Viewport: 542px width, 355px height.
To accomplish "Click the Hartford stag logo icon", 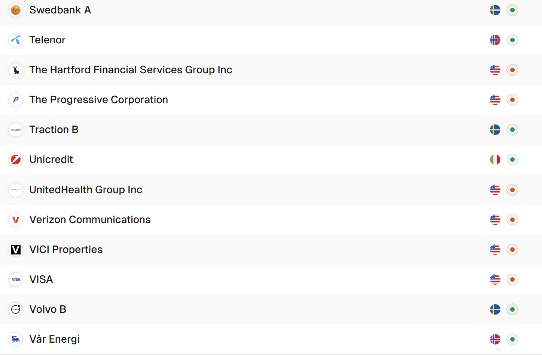I will (x=16, y=70).
